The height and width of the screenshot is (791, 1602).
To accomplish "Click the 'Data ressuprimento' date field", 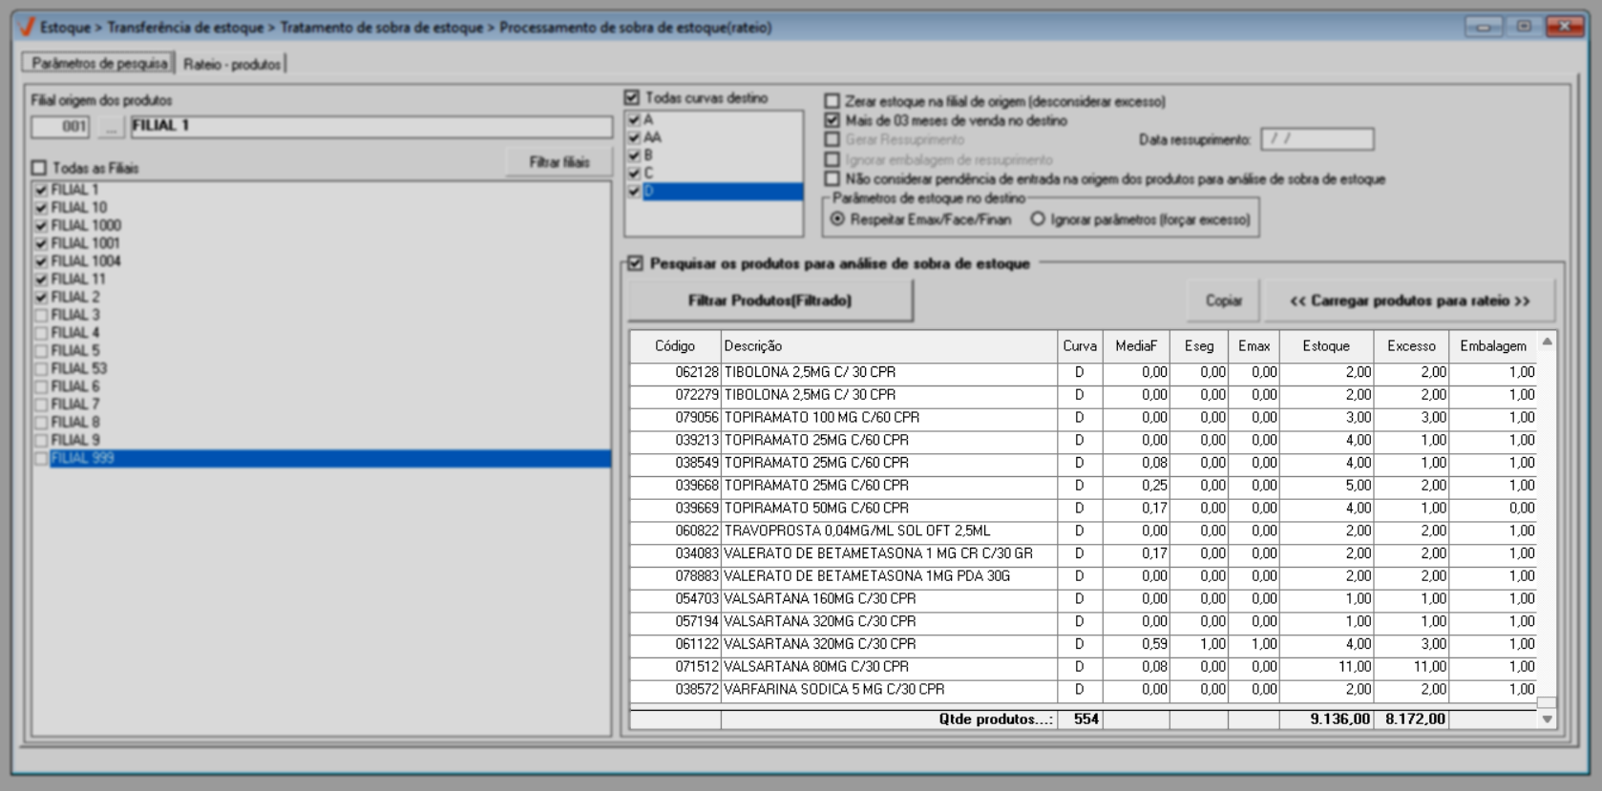I will pos(1317,139).
